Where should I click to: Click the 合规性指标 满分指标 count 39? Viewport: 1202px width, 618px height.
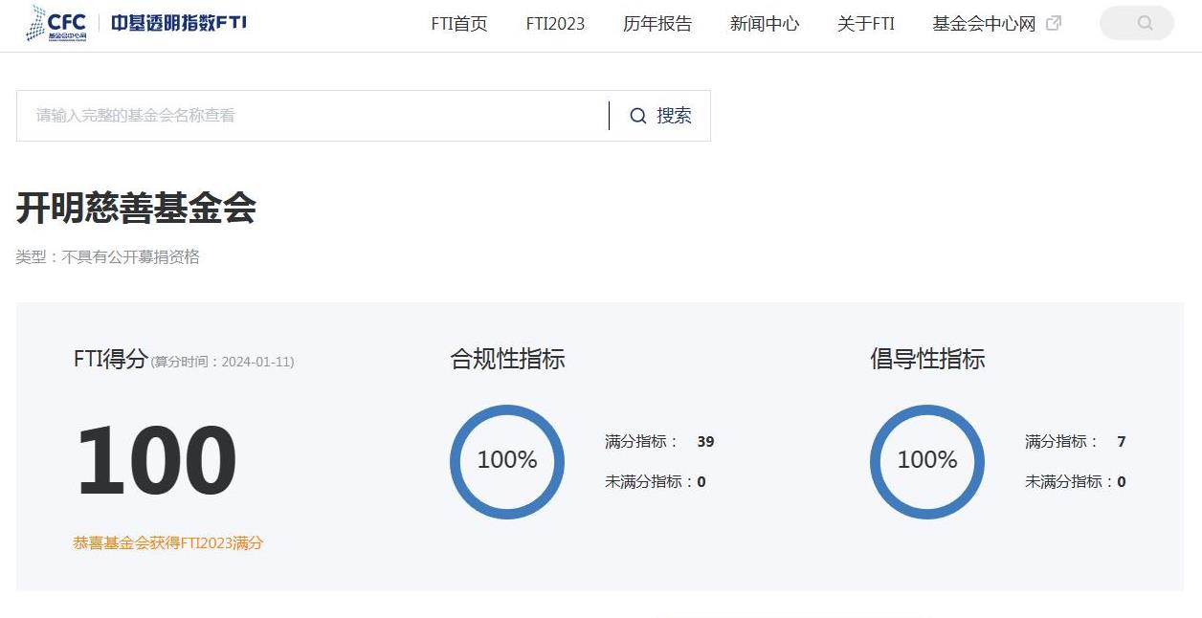coord(705,442)
